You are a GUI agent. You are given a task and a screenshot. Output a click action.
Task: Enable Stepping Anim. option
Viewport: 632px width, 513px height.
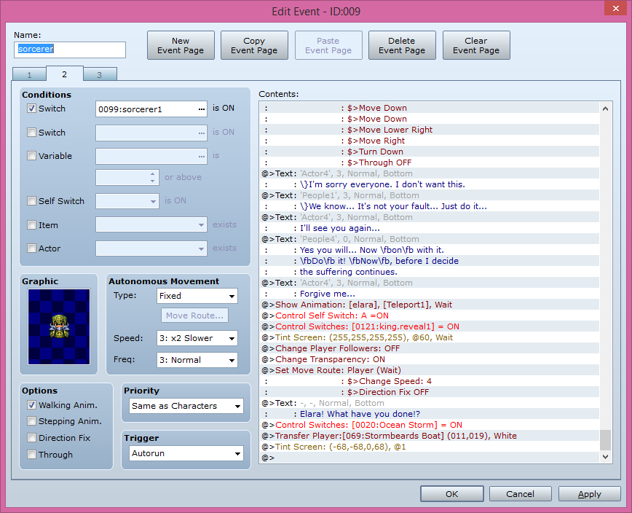(30, 420)
